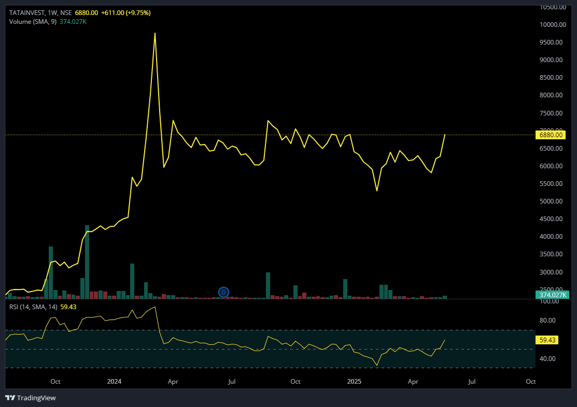
Task: Click the 2024 time axis label
Action: [x=114, y=382]
